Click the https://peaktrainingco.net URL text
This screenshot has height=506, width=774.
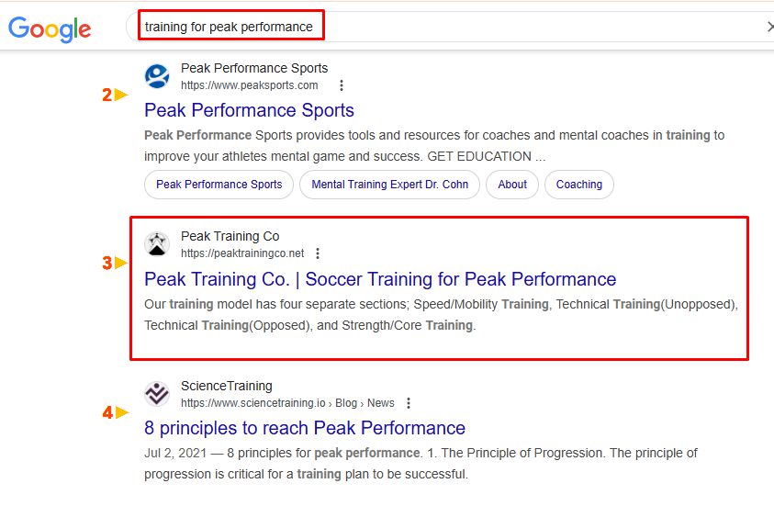pyautogui.click(x=241, y=253)
